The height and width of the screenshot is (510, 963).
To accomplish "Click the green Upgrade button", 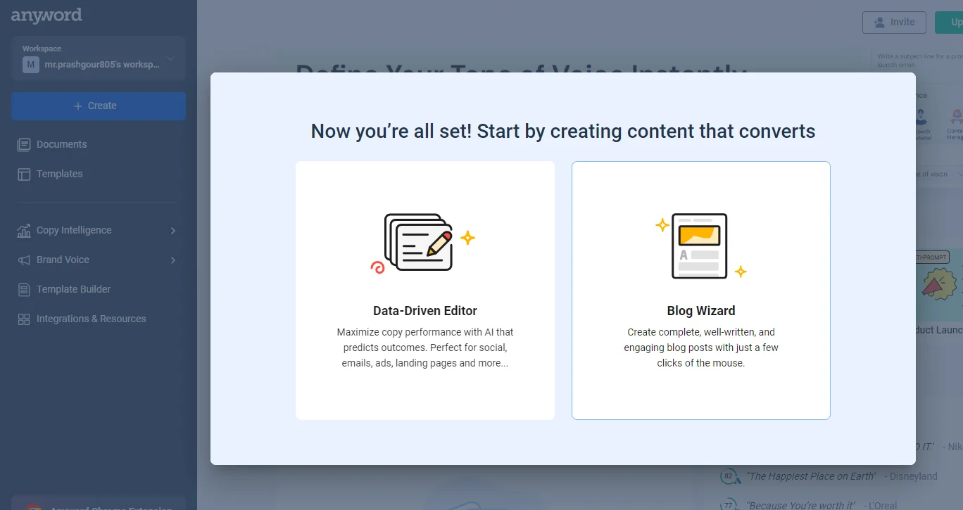I will [x=949, y=22].
